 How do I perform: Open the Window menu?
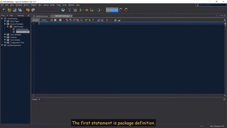click(x=71, y=5)
